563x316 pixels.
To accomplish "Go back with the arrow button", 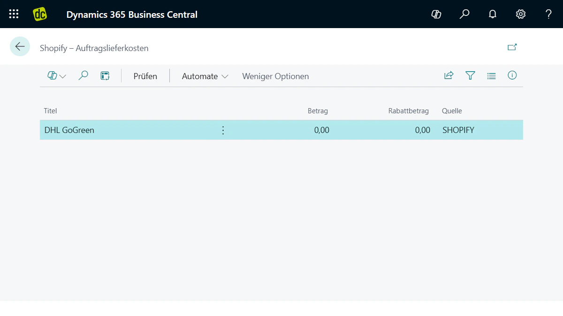I will pyautogui.click(x=20, y=46).
